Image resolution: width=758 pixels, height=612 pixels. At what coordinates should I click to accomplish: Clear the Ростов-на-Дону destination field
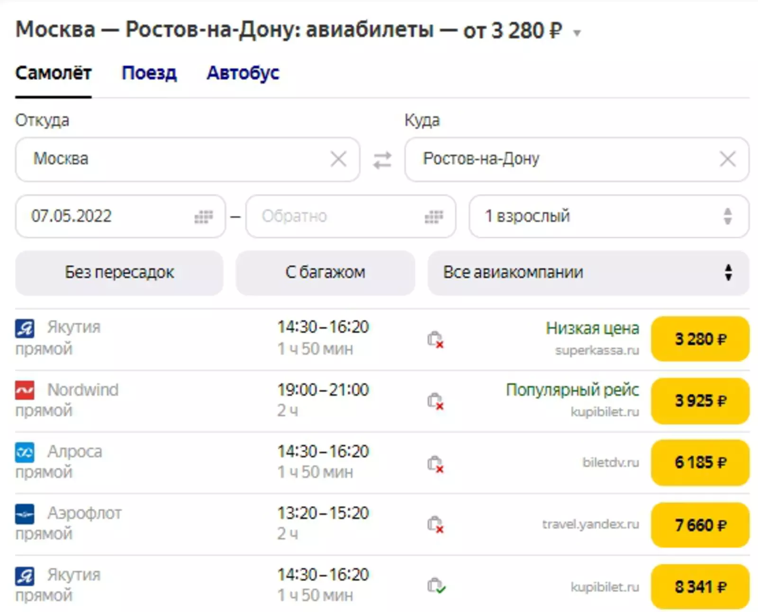pos(727,159)
